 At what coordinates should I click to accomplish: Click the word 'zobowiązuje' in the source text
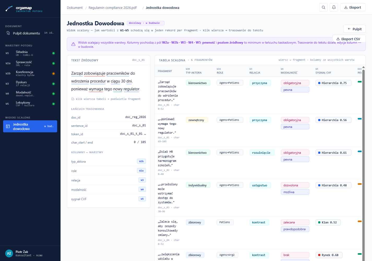pos(95,73)
